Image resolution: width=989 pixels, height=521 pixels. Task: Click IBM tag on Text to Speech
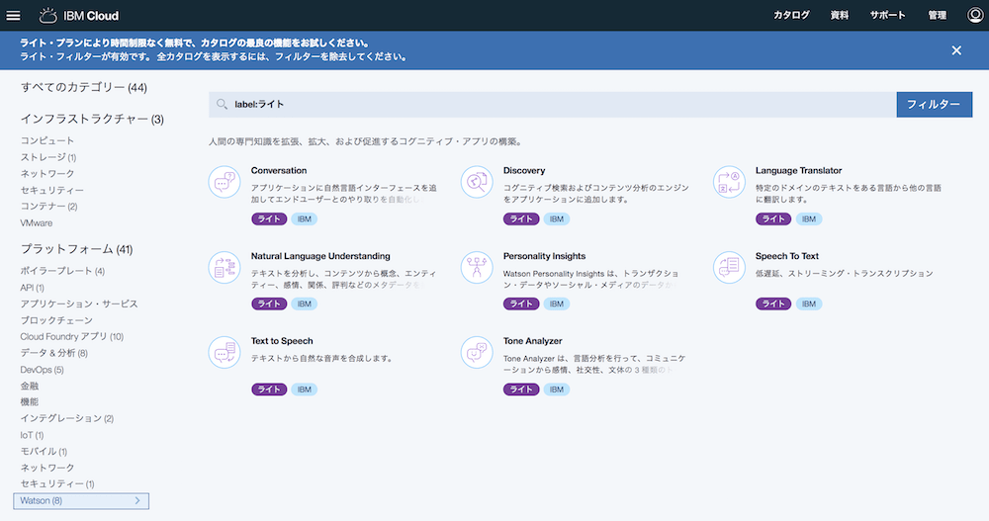tap(304, 390)
